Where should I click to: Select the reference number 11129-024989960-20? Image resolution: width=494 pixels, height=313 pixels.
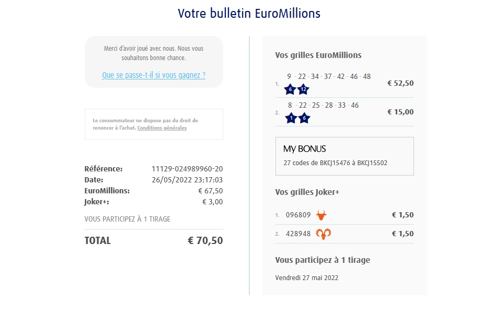pyautogui.click(x=187, y=169)
